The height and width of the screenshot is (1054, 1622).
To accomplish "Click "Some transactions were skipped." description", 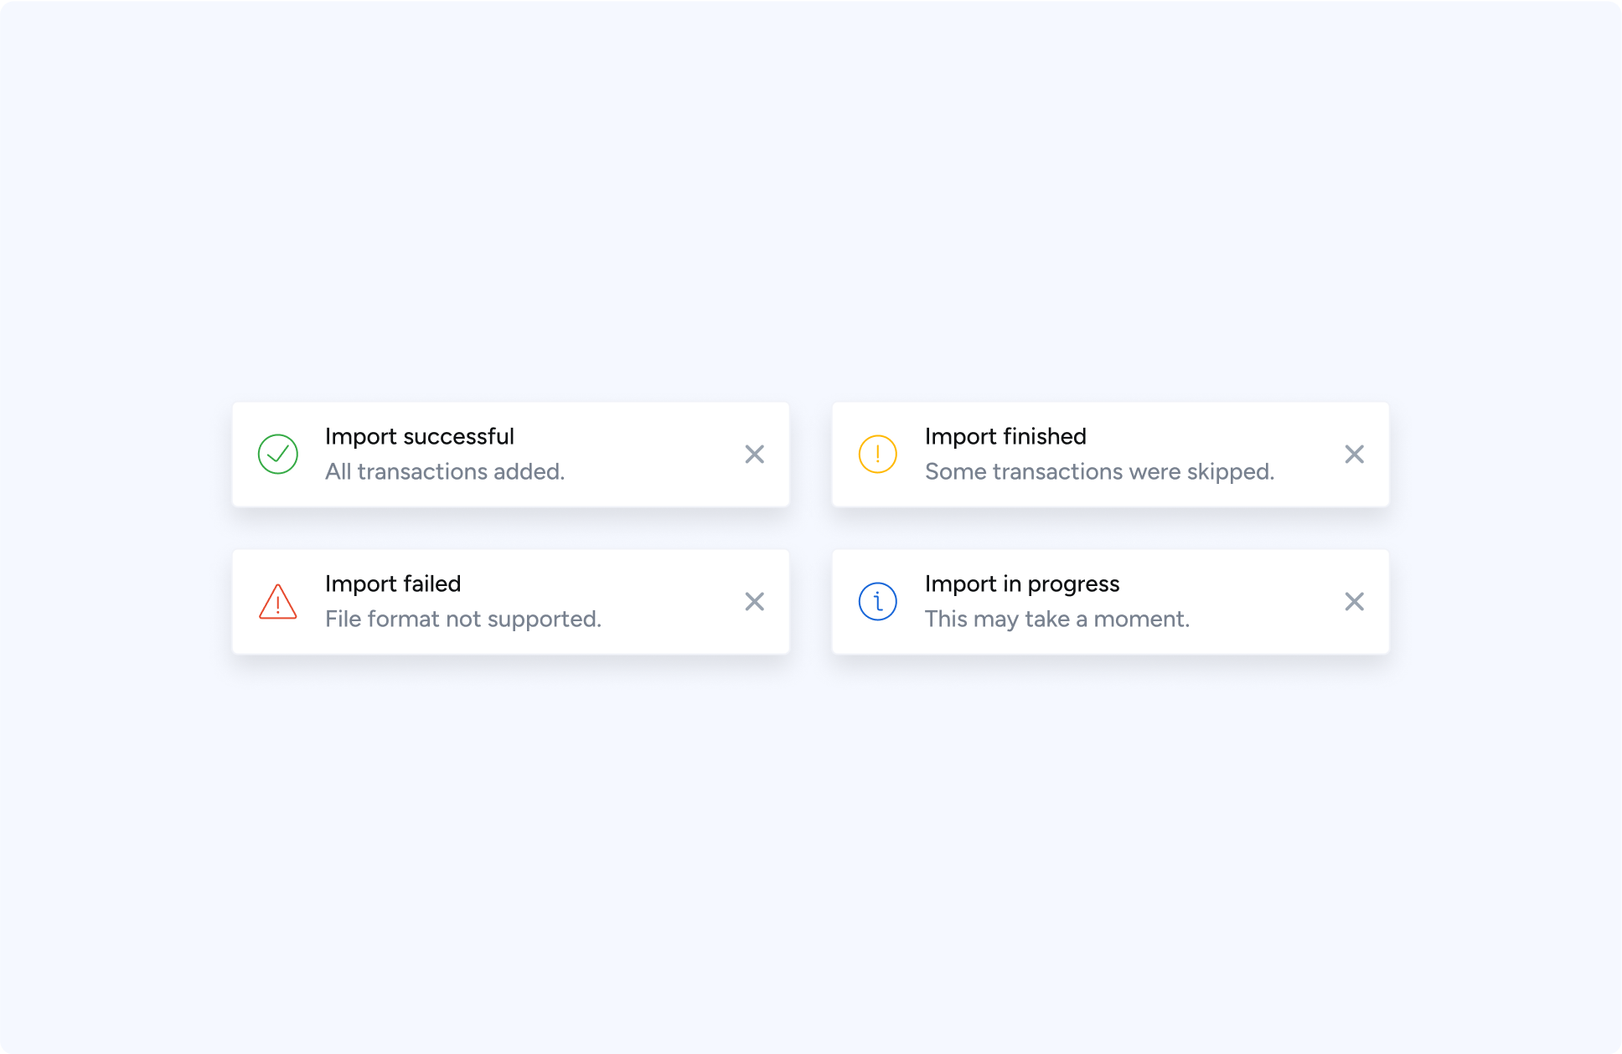I will (1099, 472).
